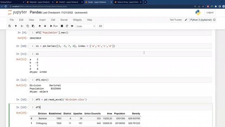This screenshot has width=225, height=127.
Task: Click the s1 = pd.Series code cell
Action: (x=120, y=46)
